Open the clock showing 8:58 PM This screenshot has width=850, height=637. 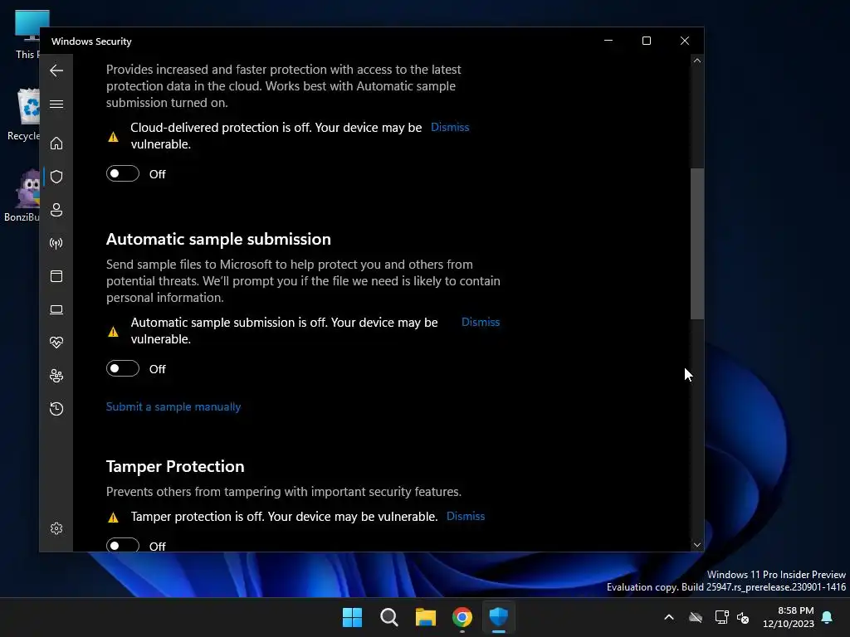(x=789, y=617)
